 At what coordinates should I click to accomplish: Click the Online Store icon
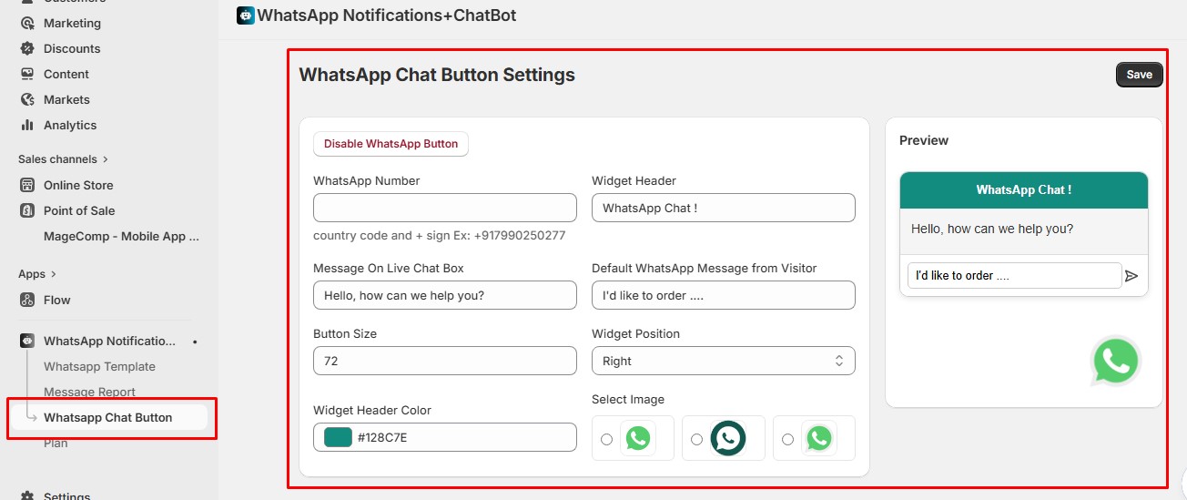(27, 185)
